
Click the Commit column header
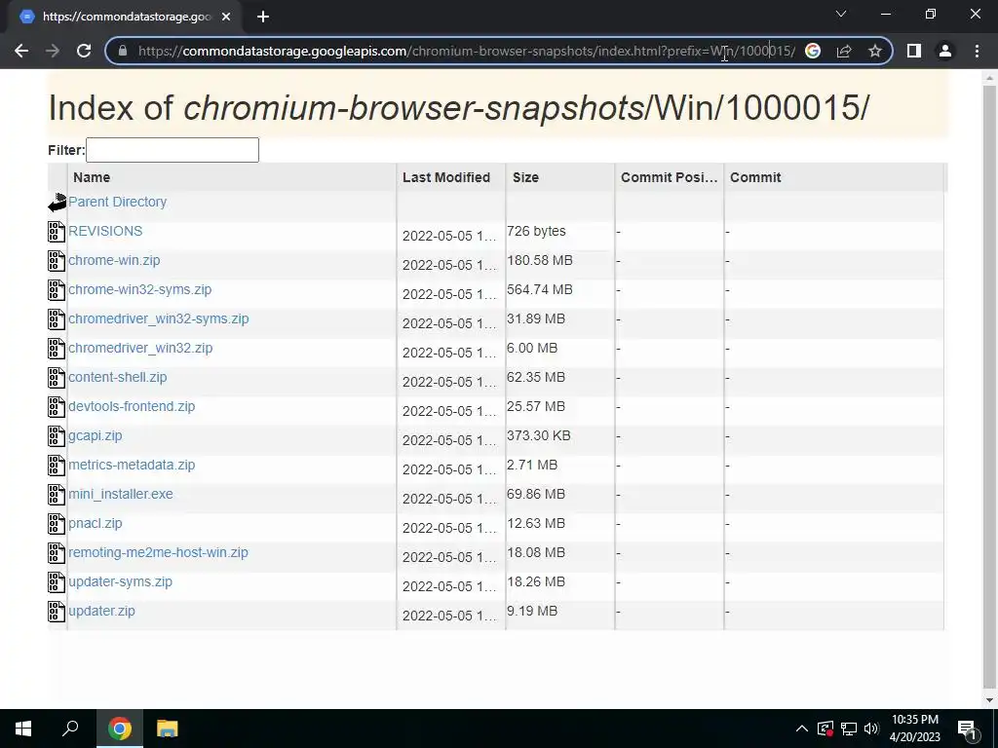(x=834, y=177)
